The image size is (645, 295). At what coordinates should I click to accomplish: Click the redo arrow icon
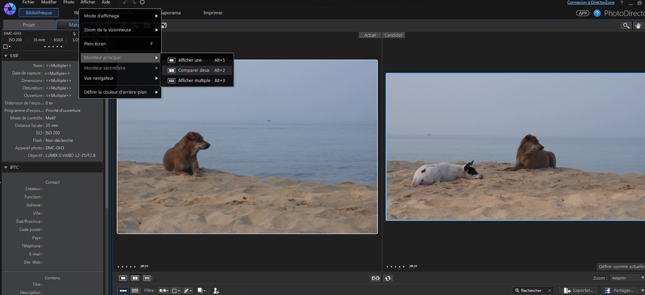click(133, 2)
